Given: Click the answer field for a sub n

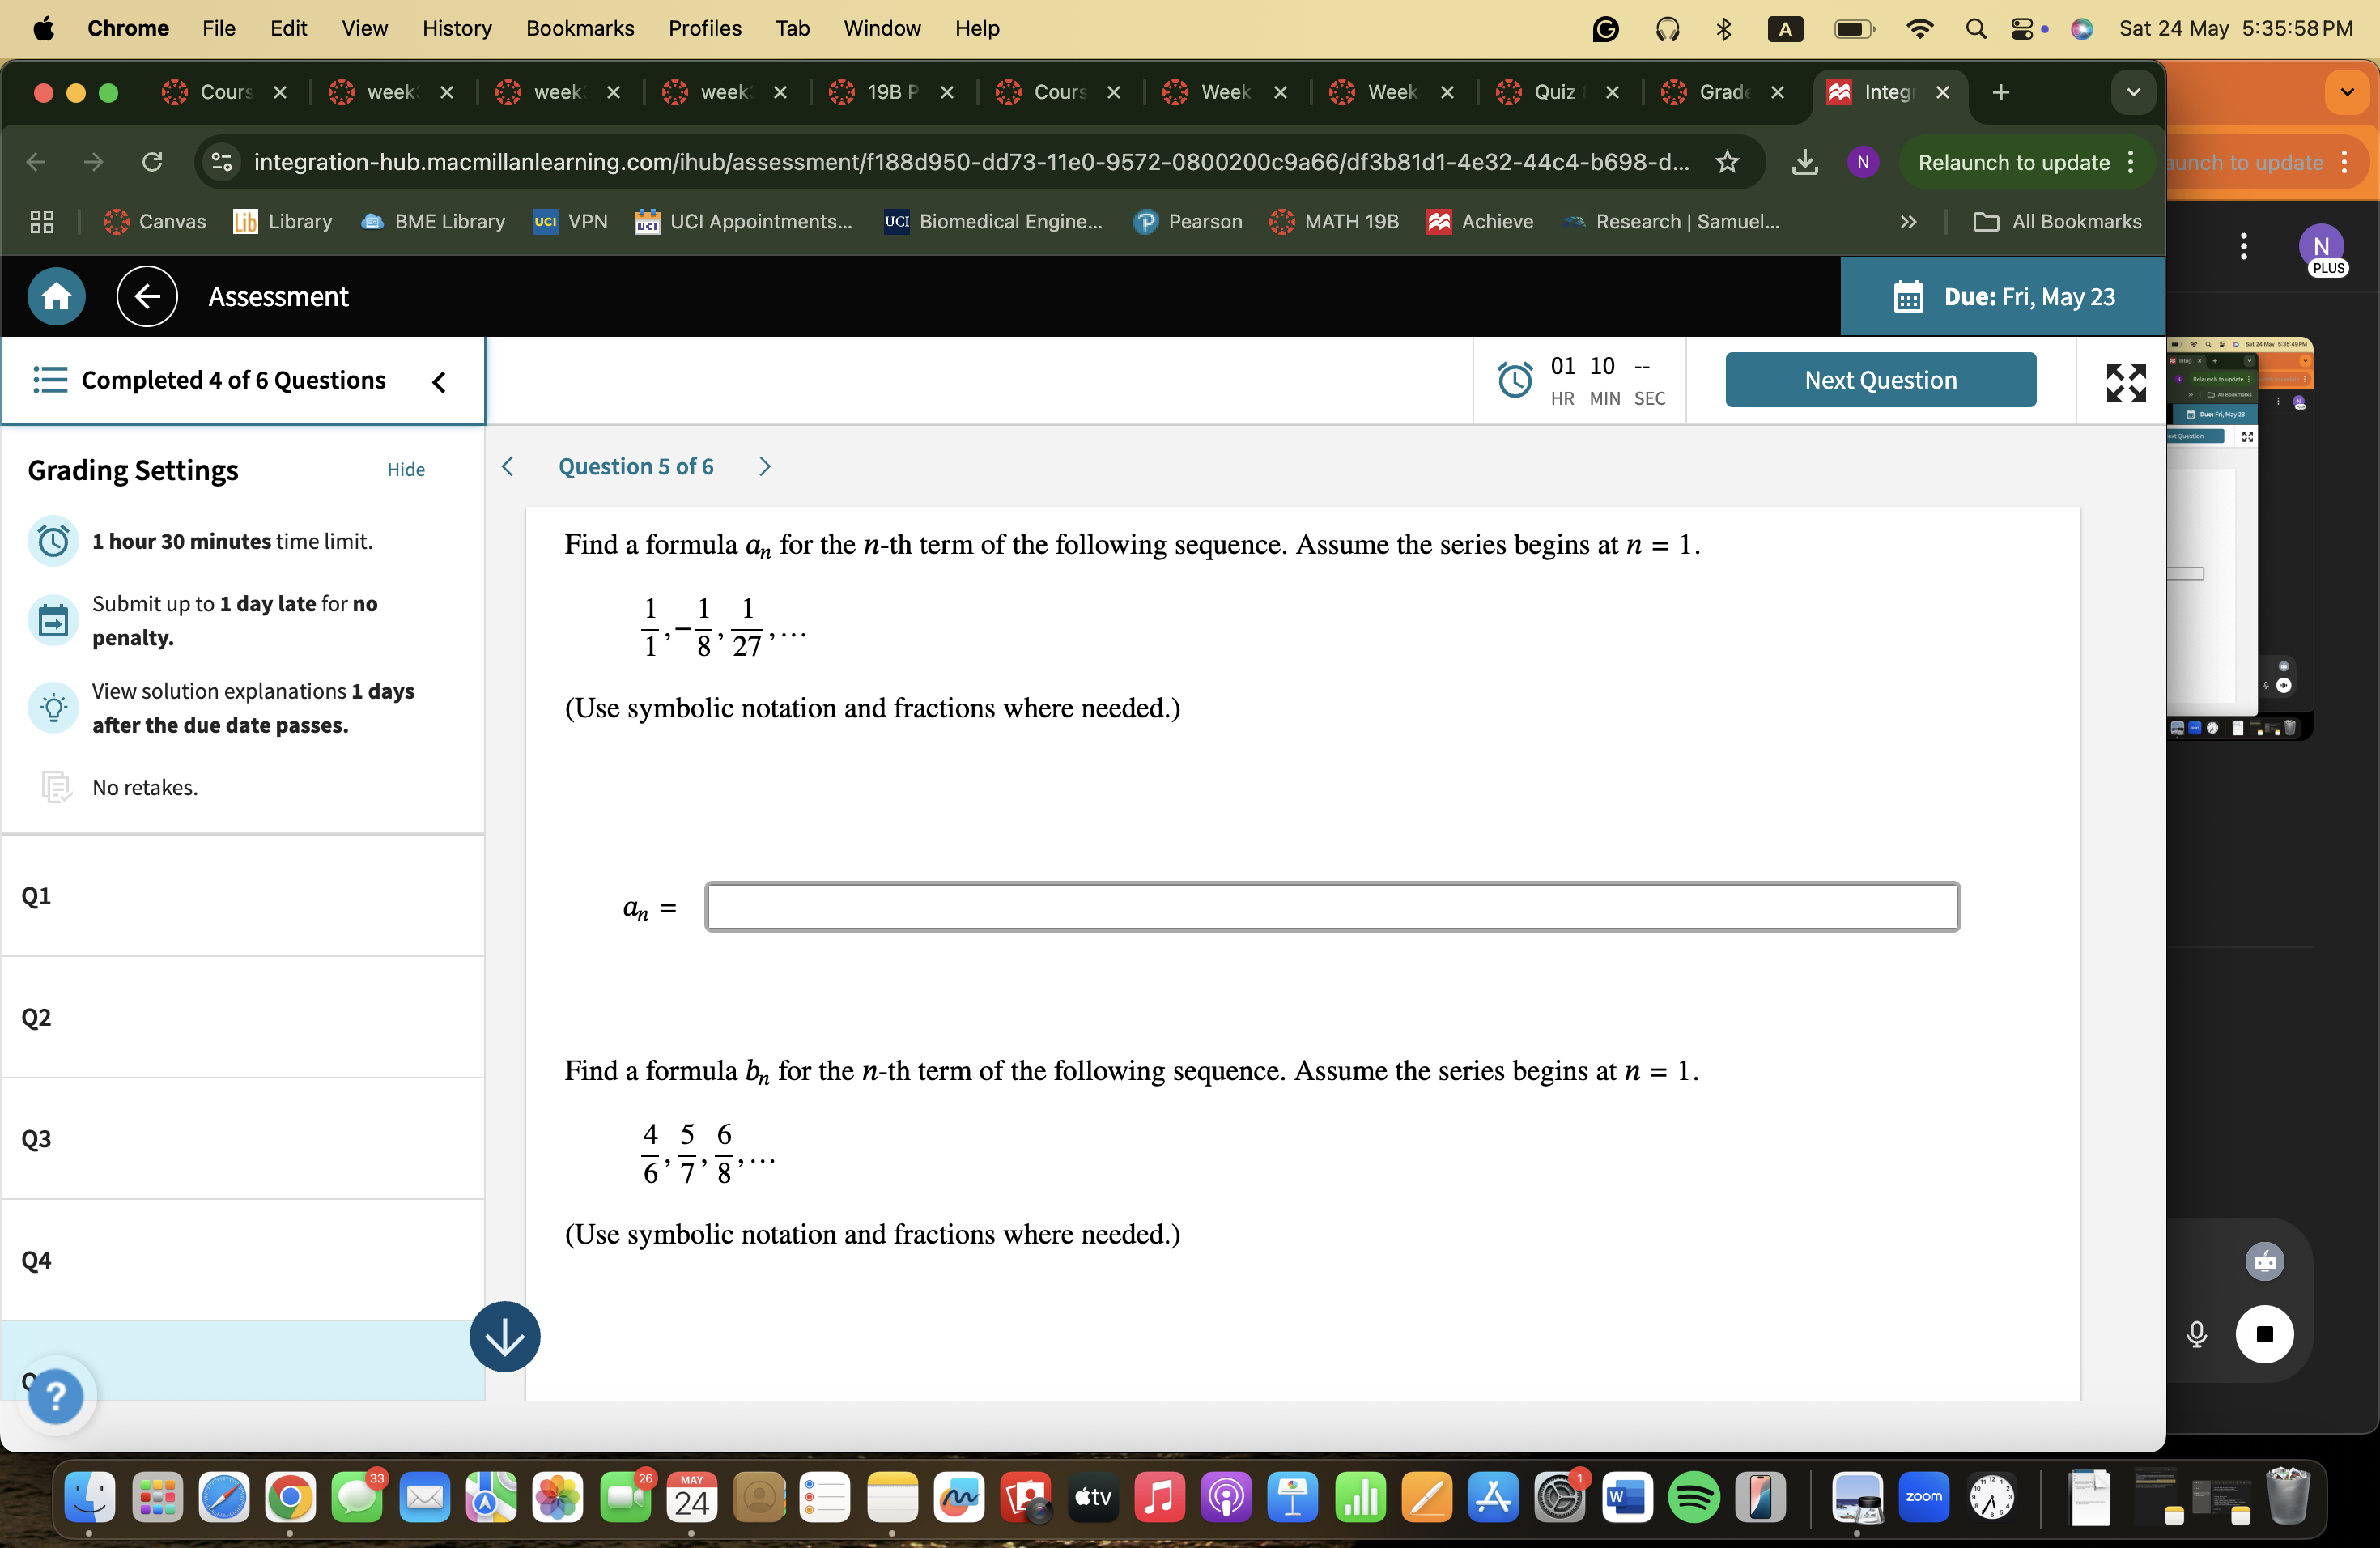Looking at the screenshot, I should pos(1330,906).
